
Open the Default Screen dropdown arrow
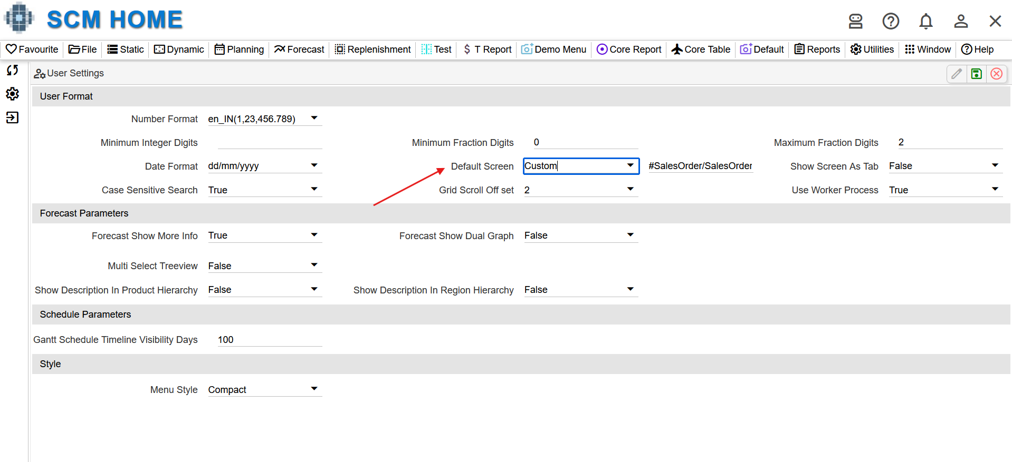(630, 165)
